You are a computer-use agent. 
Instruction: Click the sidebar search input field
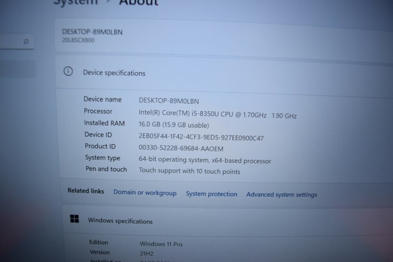17,42
